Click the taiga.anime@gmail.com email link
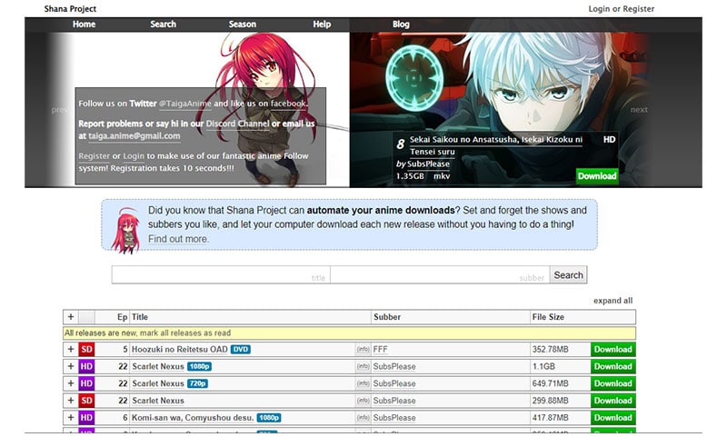Viewport: 727px width, 437px height. (x=134, y=135)
